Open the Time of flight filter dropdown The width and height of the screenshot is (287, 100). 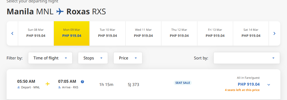[x=50, y=58]
